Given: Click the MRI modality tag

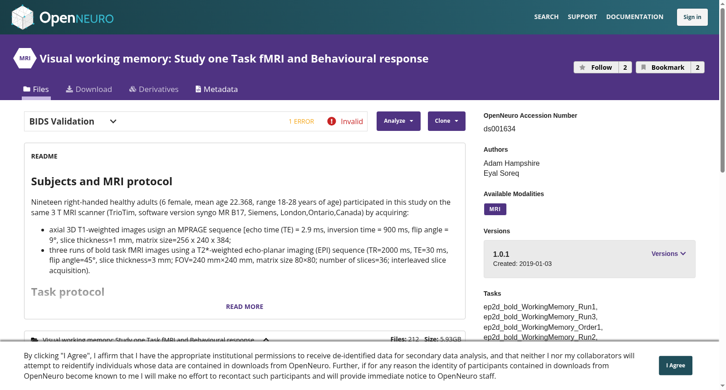Looking at the screenshot, I should 495,209.
